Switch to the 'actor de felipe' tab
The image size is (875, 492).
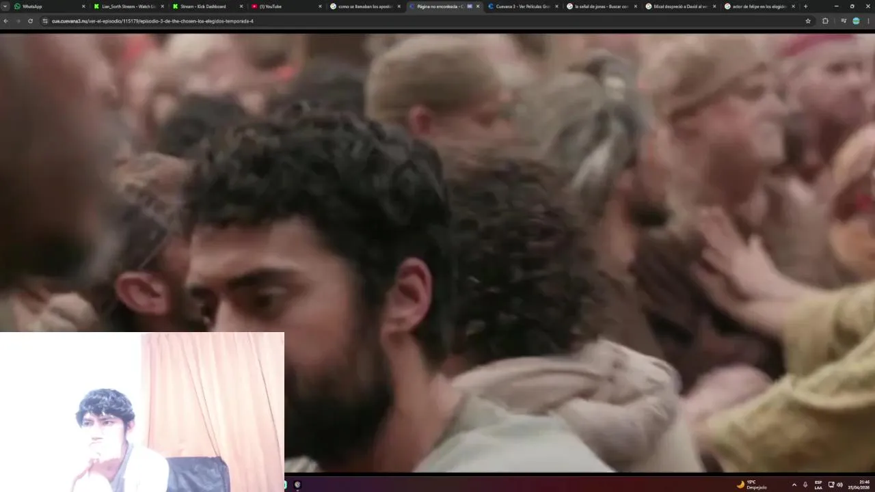pyautogui.click(x=759, y=6)
